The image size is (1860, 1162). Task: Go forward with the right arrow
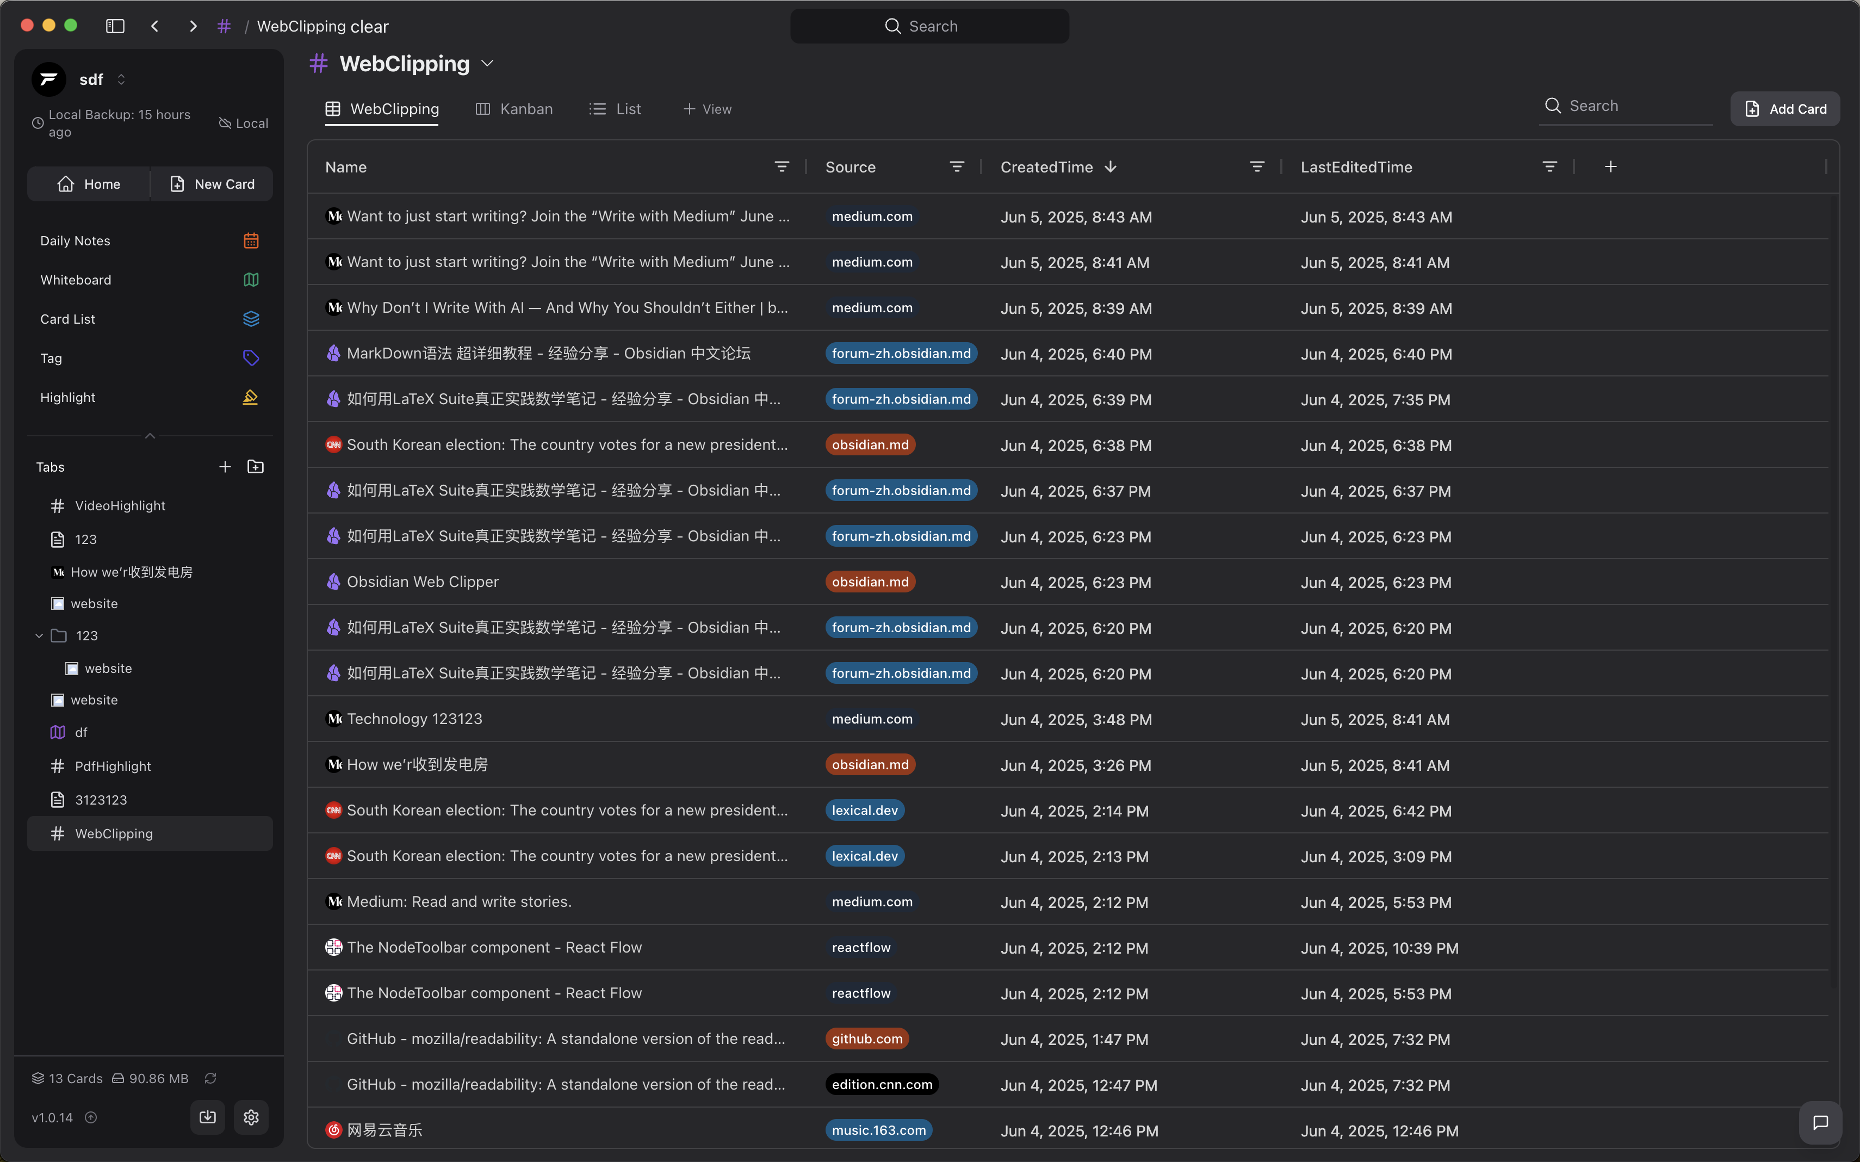pyautogui.click(x=193, y=26)
